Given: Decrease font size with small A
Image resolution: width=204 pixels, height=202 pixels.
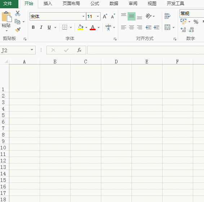Looking at the screenshot, I should [113, 16].
